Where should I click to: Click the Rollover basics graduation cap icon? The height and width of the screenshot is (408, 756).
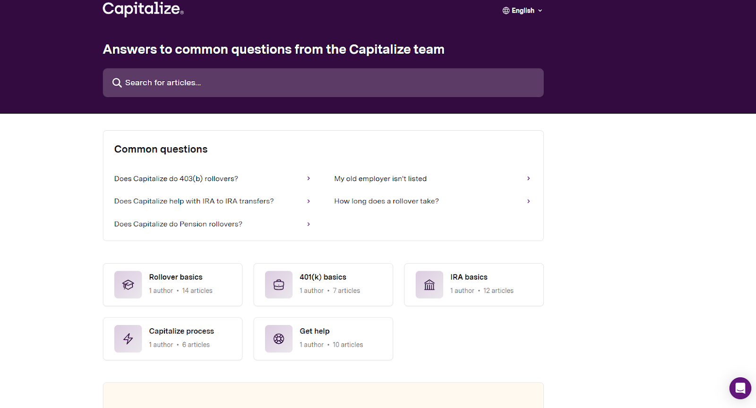[x=128, y=285]
